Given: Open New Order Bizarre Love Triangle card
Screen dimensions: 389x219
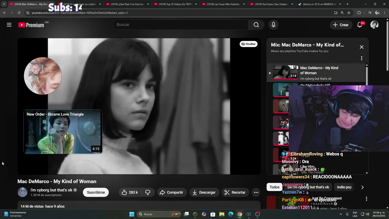Looking at the screenshot, I should pos(63,132).
